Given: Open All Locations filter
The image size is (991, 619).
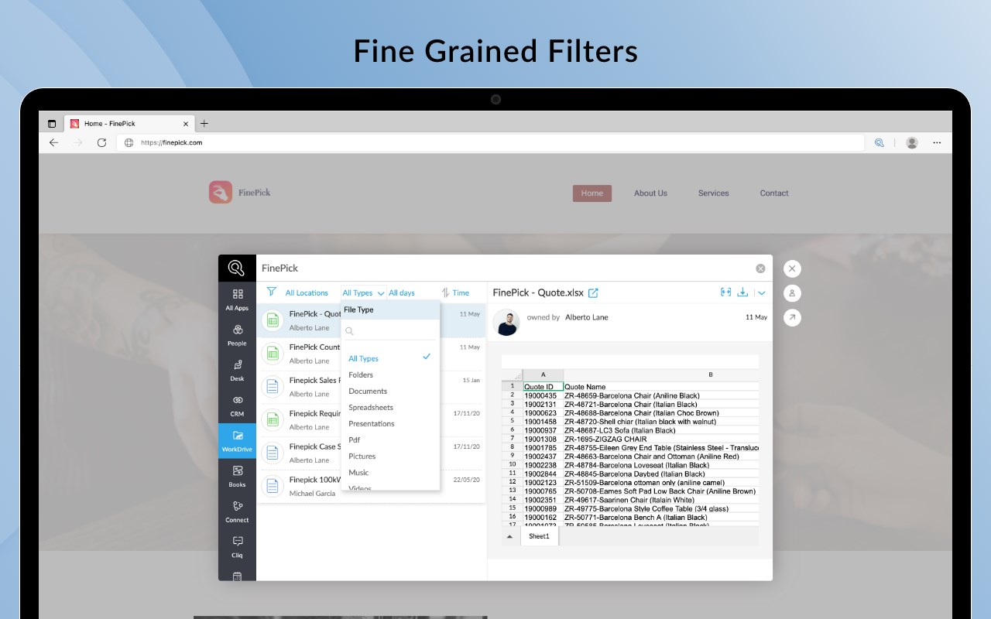Looking at the screenshot, I should (x=307, y=293).
